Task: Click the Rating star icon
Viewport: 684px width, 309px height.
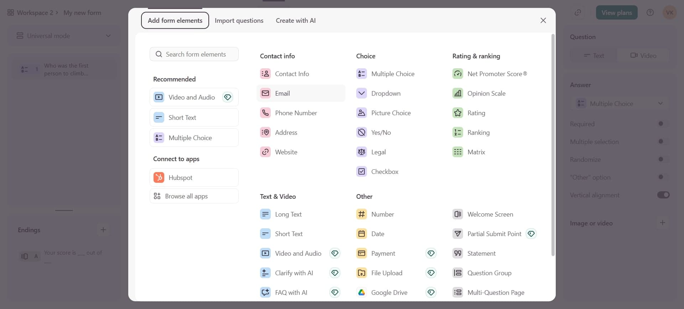Action: click(458, 113)
